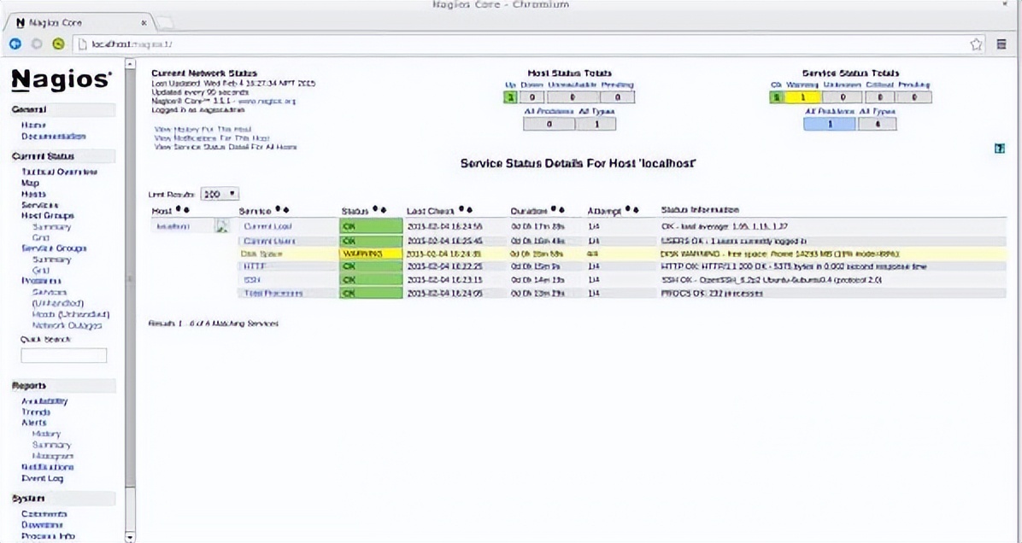Image resolution: width=1022 pixels, height=543 pixels.
Task: Sort by Service column ascending arrow
Action: 277,210
